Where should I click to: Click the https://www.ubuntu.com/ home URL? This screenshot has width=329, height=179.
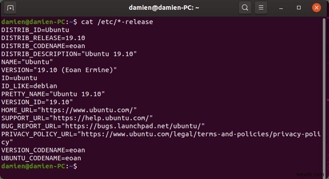(x=89, y=110)
